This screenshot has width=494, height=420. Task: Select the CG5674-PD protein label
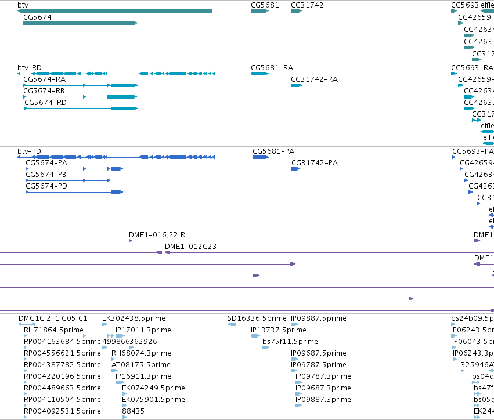pyautogui.click(x=46, y=186)
